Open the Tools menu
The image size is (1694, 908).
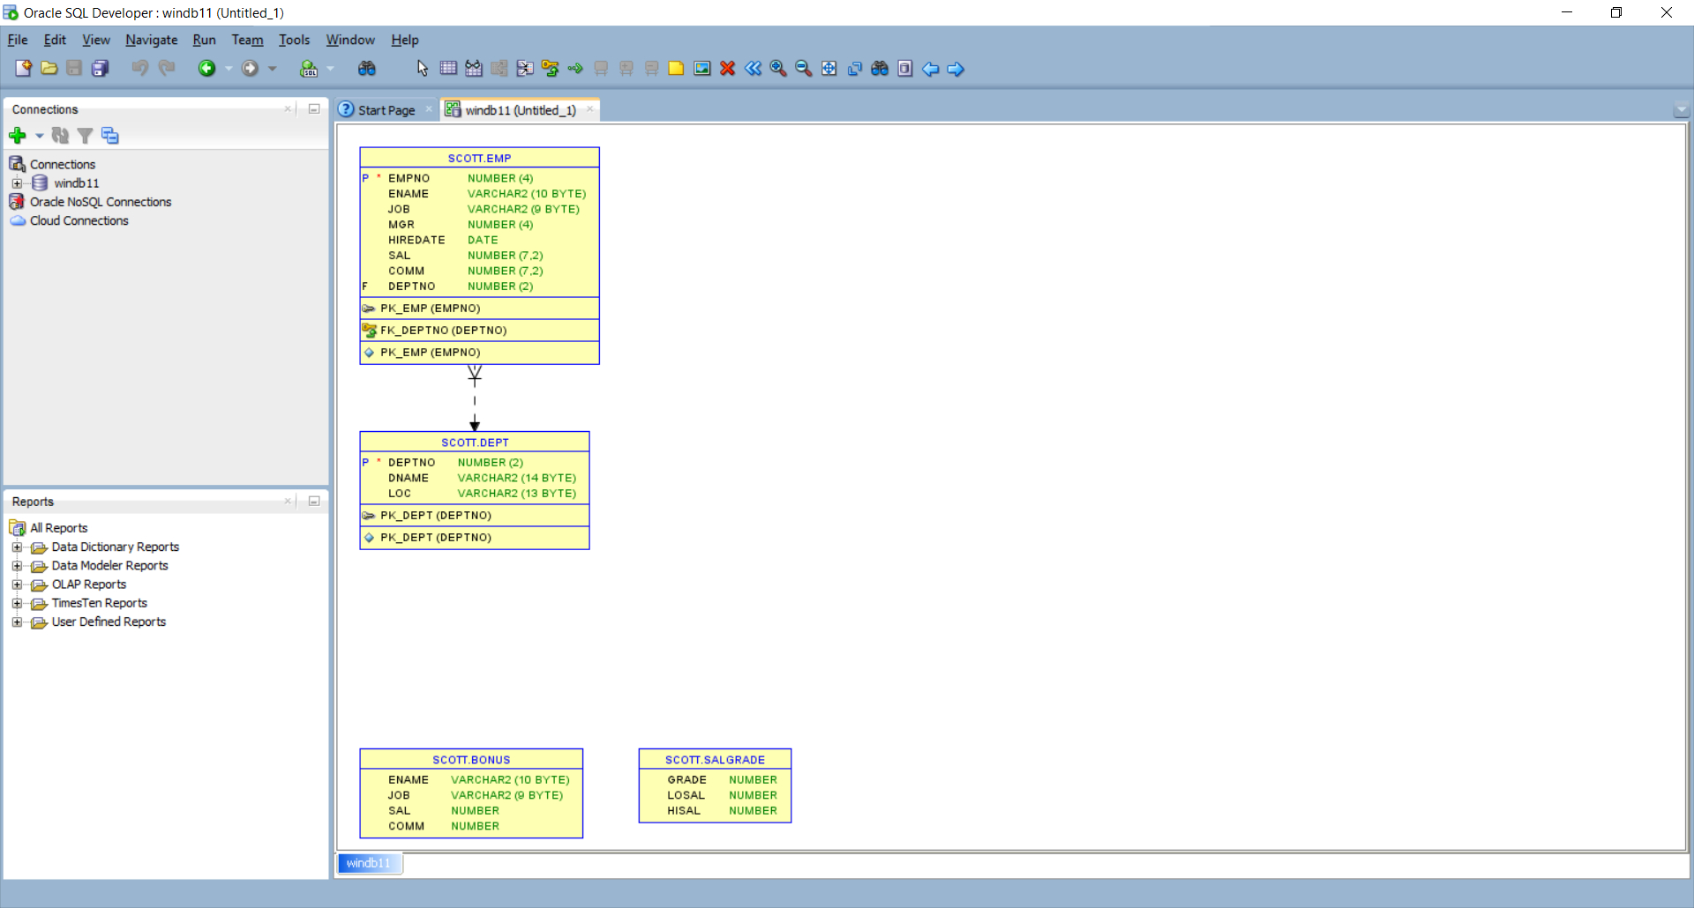(x=294, y=40)
